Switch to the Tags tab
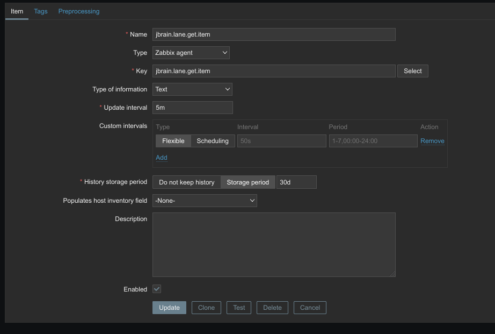495x334 pixels. pyautogui.click(x=41, y=11)
